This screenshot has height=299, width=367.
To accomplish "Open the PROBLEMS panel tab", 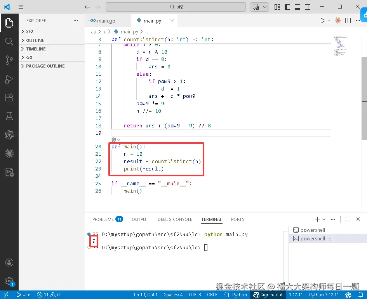I will click(108, 219).
